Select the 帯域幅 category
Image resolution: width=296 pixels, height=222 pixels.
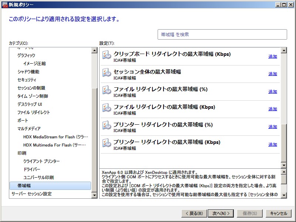[24, 186]
